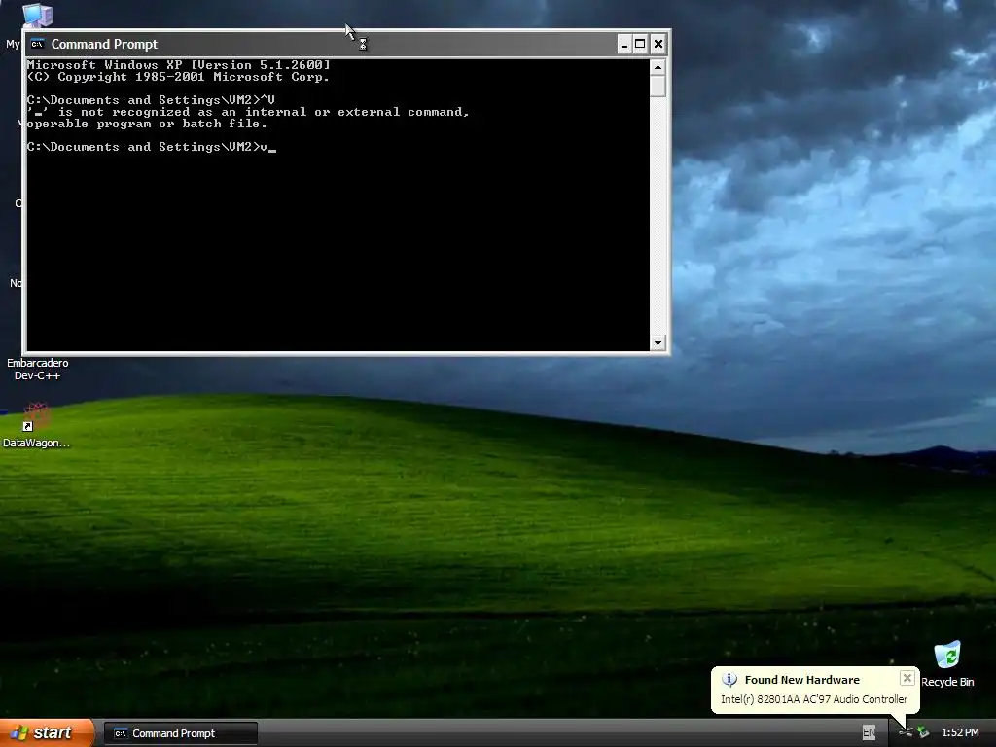Click the scrollbar up arrow in Command Prompt
This screenshot has height=747, width=996.
658,67
